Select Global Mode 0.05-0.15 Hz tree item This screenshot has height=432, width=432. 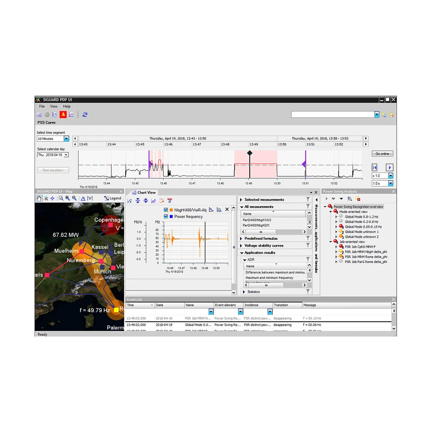pos(363,227)
